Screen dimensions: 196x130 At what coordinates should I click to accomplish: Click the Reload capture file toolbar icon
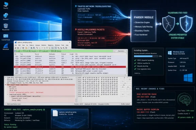(34, 48)
